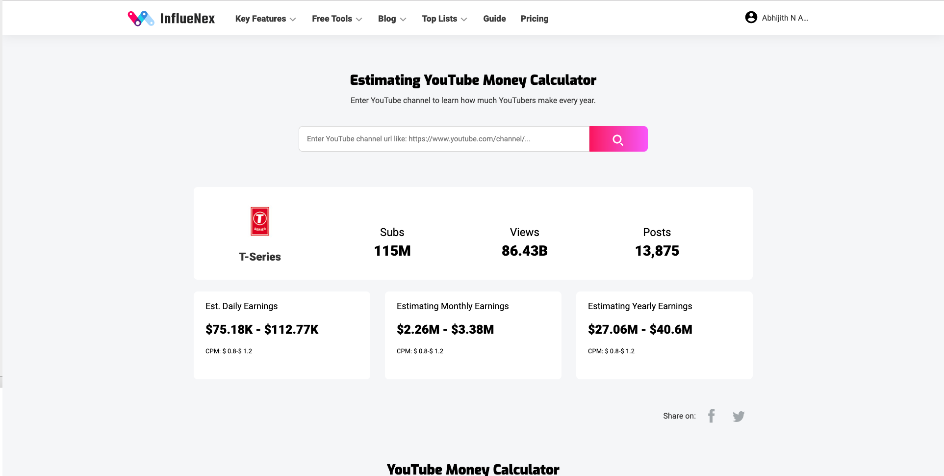The height and width of the screenshot is (476, 944).
Task: Select the Estimating Monthly Earnings card
Action: pos(473,335)
